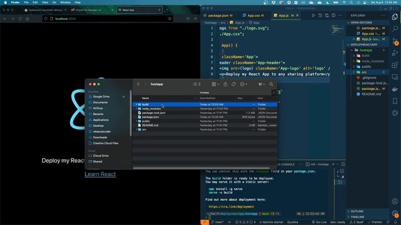Open the Bookmarks icon in VS Code activity bar
401x225 pixels.
coord(395,101)
